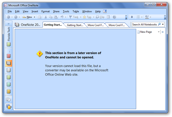
Task: Click the Clip screen clipping button
Action: tap(100, 17)
